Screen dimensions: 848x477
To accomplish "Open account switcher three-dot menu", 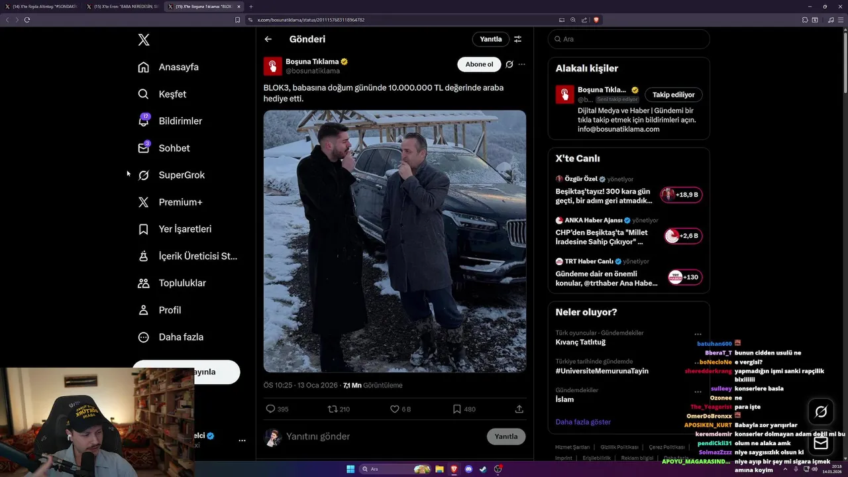I will click(x=242, y=440).
